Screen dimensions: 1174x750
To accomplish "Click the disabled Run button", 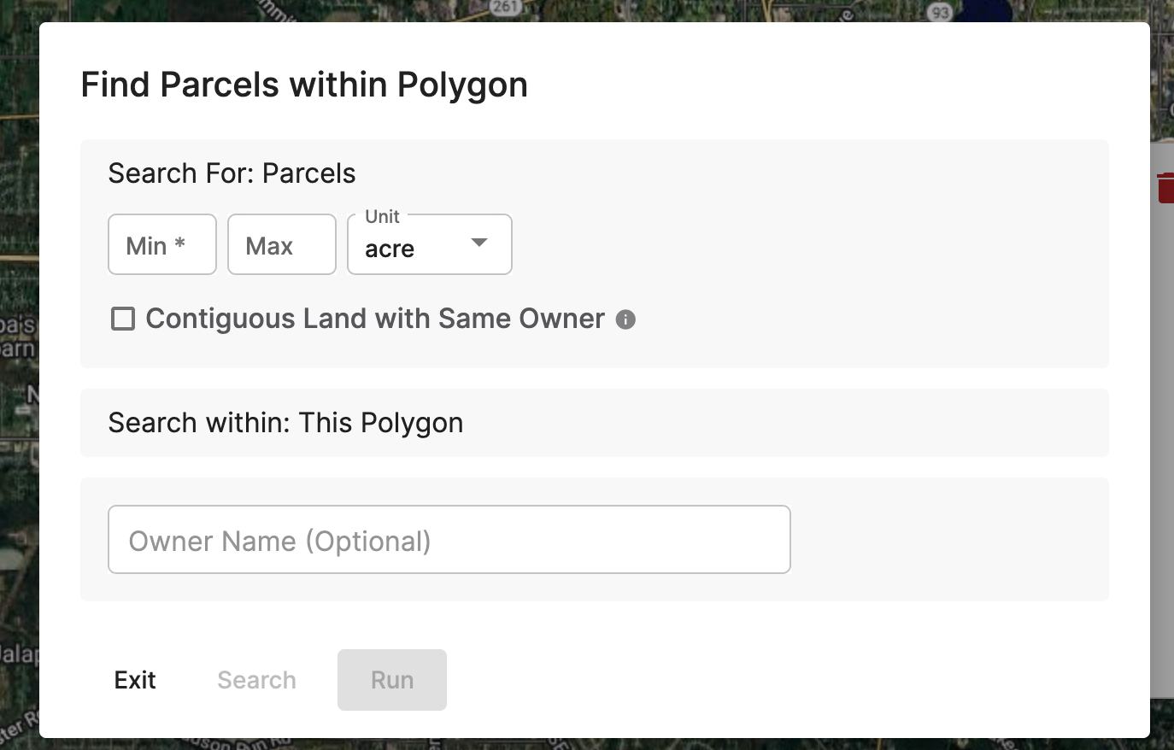I will click(x=391, y=680).
